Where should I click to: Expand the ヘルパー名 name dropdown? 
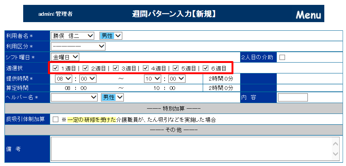click(x=74, y=97)
